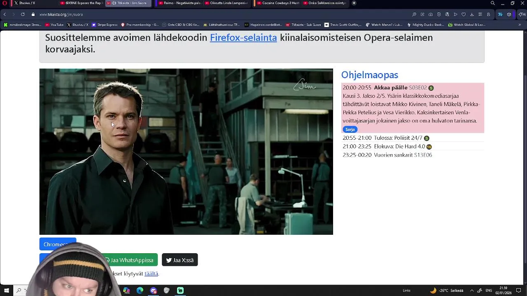The height and width of the screenshot is (296, 527).
Task: Open the AI assistant button in toolbar
Action: (x=522, y=14)
